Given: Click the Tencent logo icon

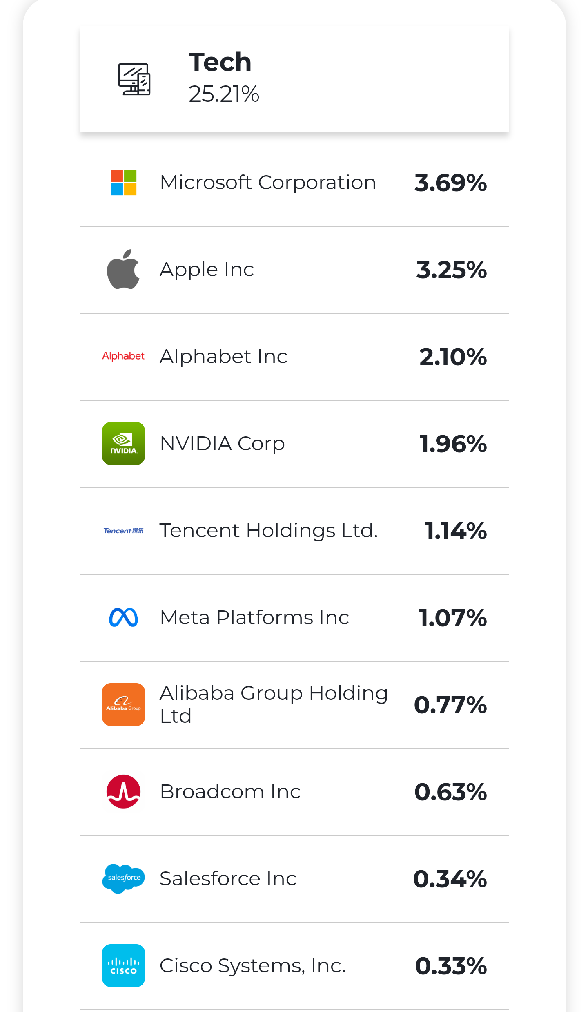Looking at the screenshot, I should (123, 531).
